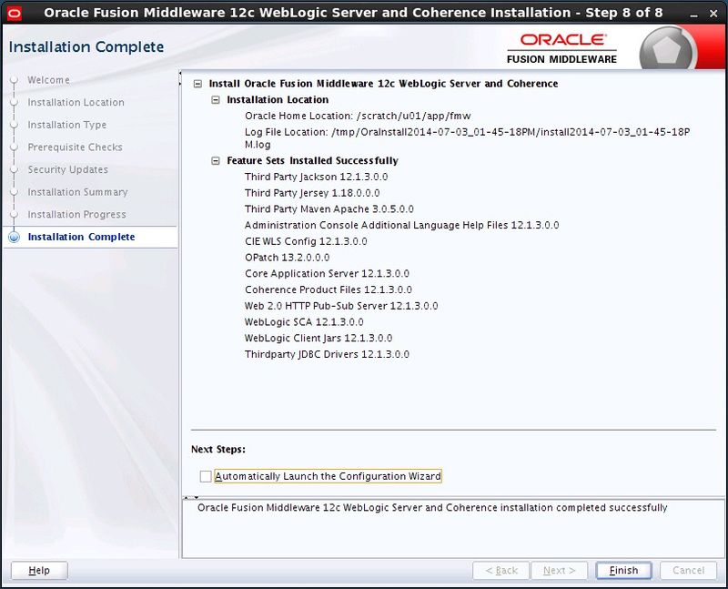Select Installation Progress step in sidebar
728x589 pixels.
click(x=76, y=215)
